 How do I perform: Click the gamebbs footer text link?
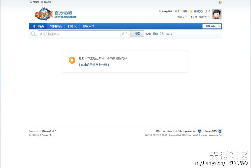(190, 131)
